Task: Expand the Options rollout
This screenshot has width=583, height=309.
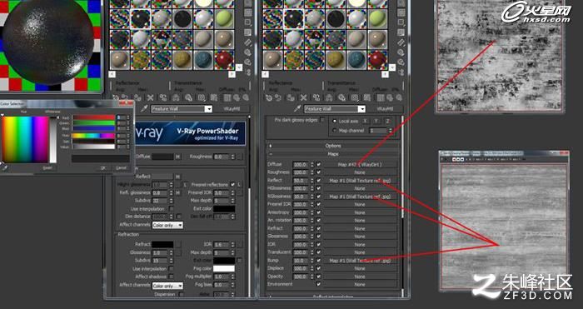Action: pyautogui.click(x=333, y=146)
